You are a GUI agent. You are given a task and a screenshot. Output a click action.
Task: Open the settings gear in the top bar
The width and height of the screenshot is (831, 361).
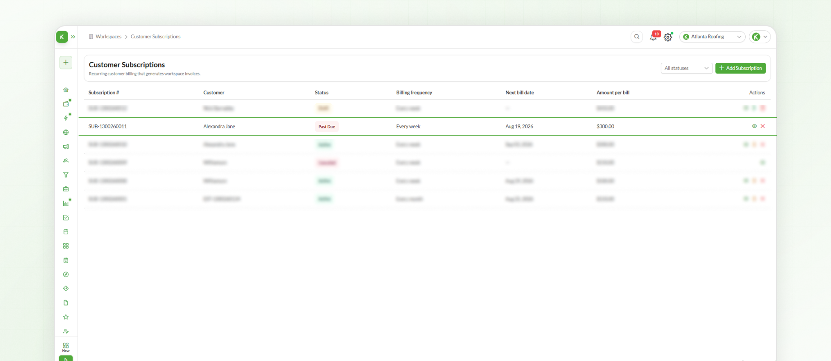click(668, 37)
